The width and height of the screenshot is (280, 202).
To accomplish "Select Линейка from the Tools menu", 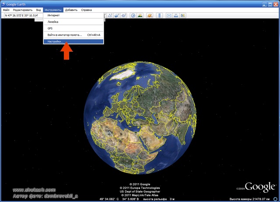I will [x=73, y=22].
